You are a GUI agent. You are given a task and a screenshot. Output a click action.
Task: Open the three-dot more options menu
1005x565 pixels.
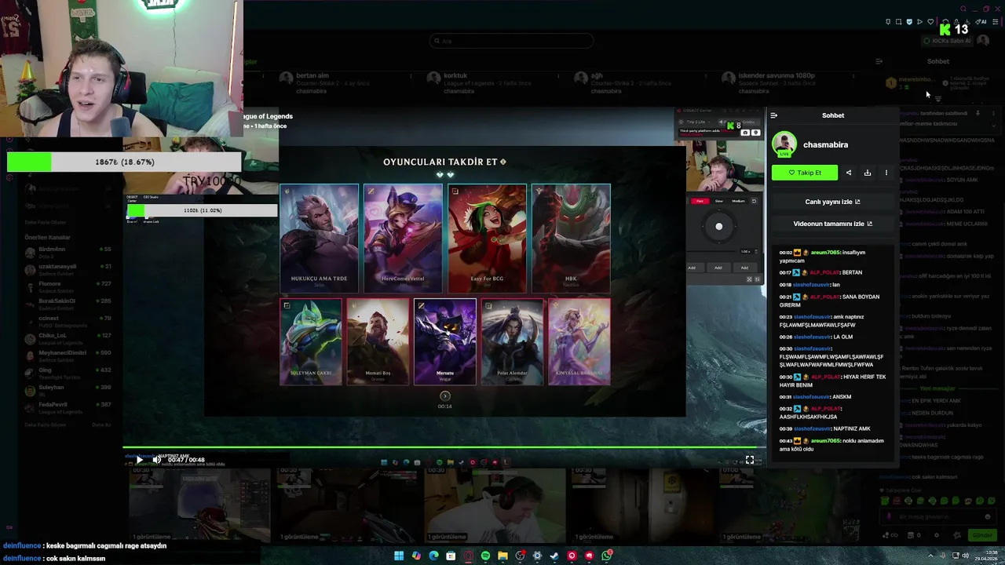(886, 173)
